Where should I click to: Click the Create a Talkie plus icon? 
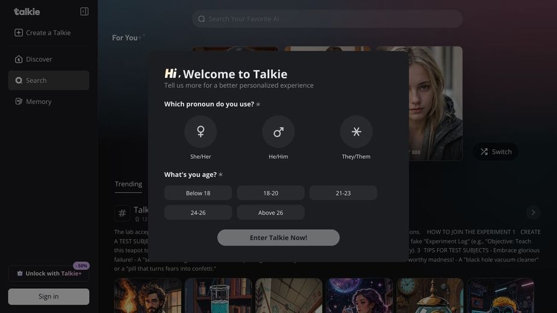pos(19,33)
